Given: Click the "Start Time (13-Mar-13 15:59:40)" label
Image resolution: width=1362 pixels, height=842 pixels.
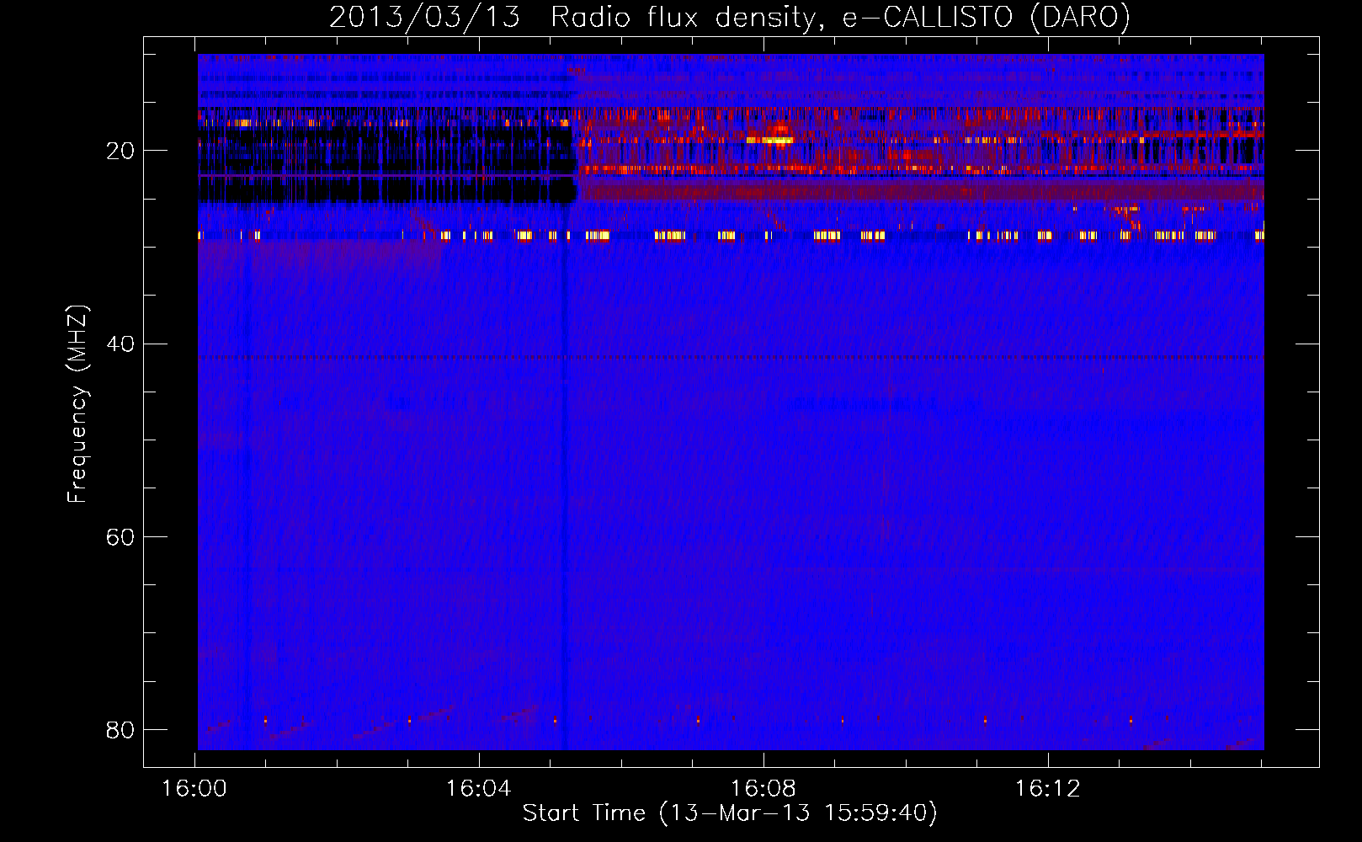Looking at the screenshot, I should click(729, 813).
